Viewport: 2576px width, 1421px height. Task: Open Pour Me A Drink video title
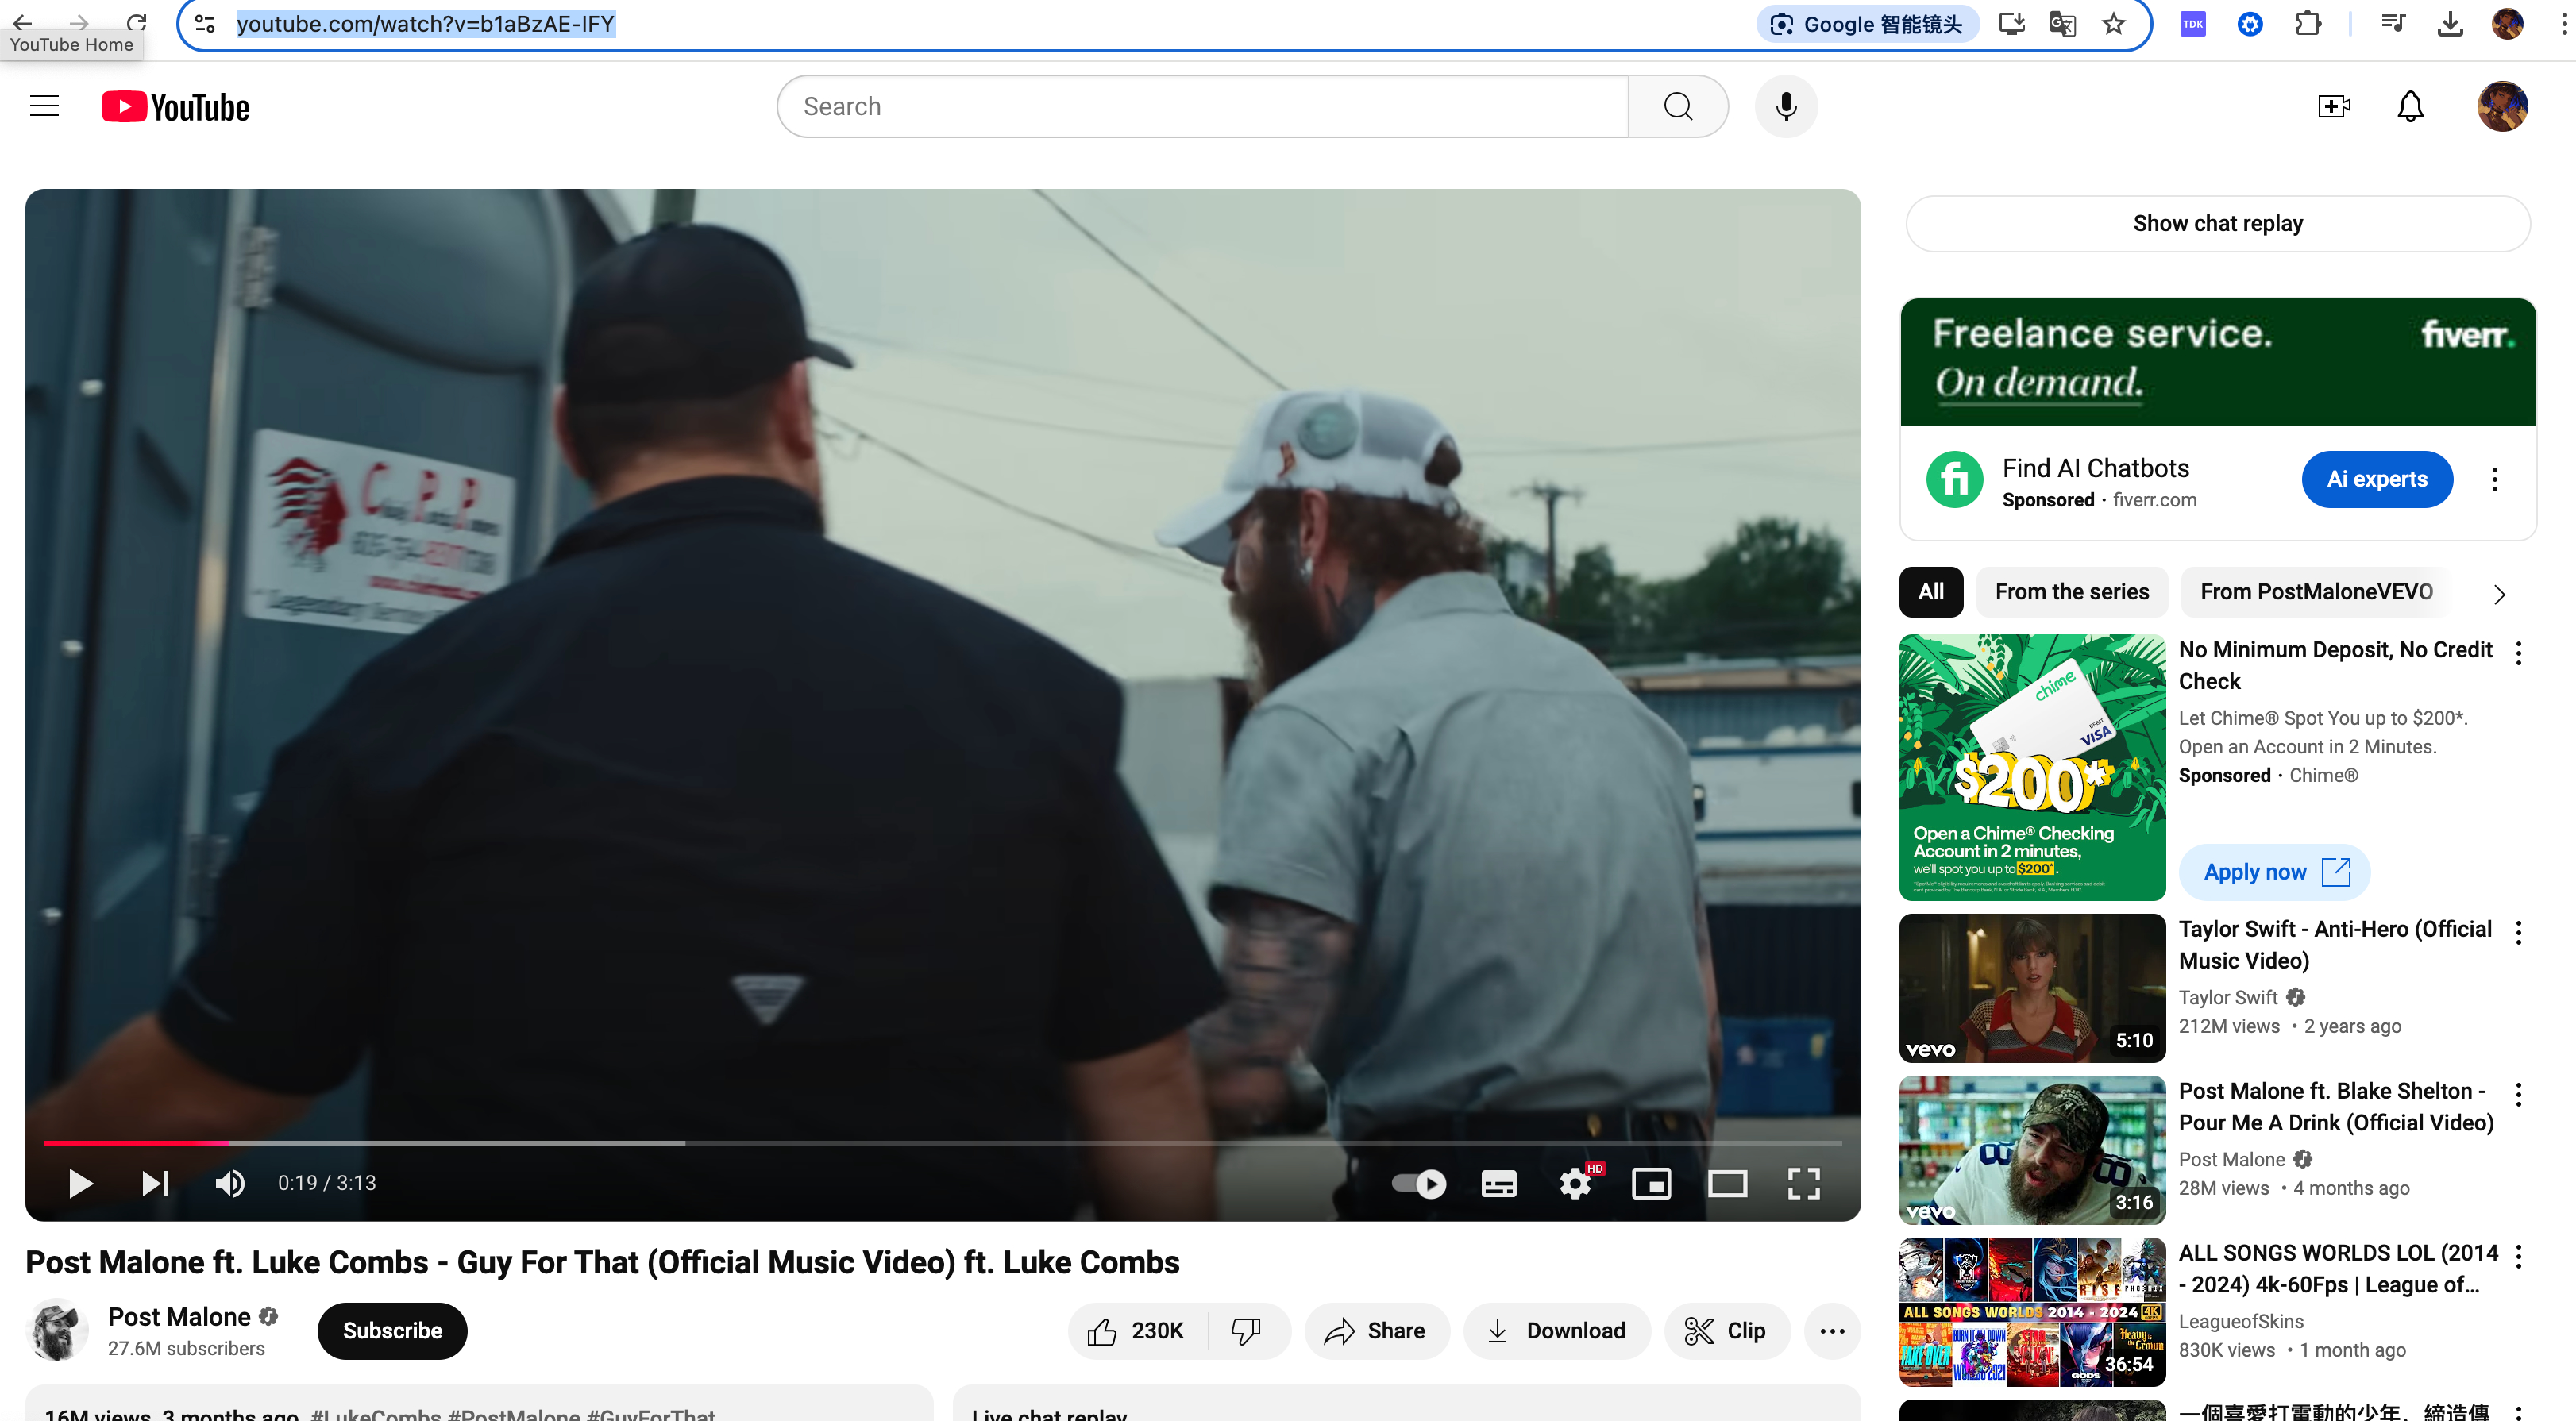pyautogui.click(x=2336, y=1107)
